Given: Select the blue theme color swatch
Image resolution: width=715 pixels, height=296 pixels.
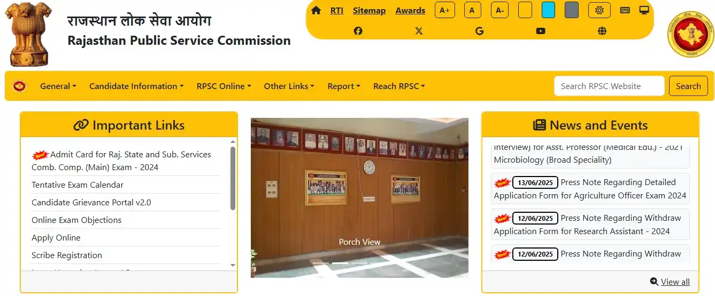Looking at the screenshot, I should [x=548, y=10].
